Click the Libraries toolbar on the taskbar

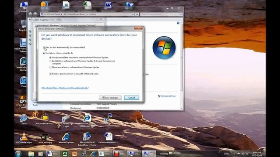[175, 153]
